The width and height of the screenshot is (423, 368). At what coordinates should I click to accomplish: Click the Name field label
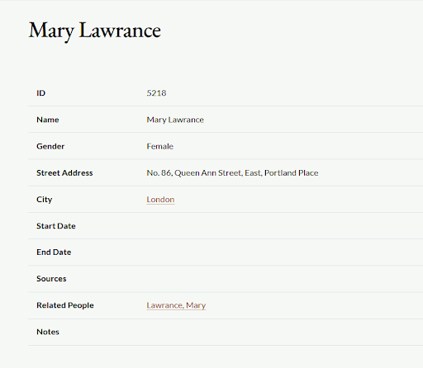pyautogui.click(x=48, y=120)
